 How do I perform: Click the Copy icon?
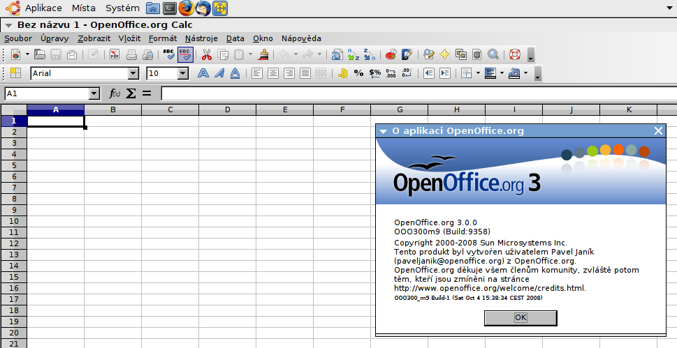(223, 55)
